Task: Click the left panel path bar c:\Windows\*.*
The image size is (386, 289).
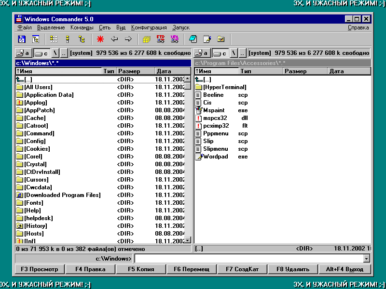Action: [103, 63]
